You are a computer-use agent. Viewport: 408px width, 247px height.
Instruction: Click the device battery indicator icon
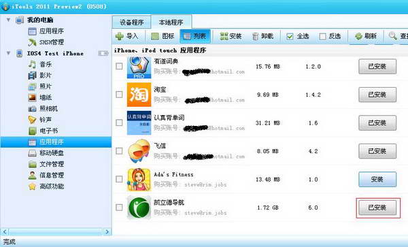point(103,53)
